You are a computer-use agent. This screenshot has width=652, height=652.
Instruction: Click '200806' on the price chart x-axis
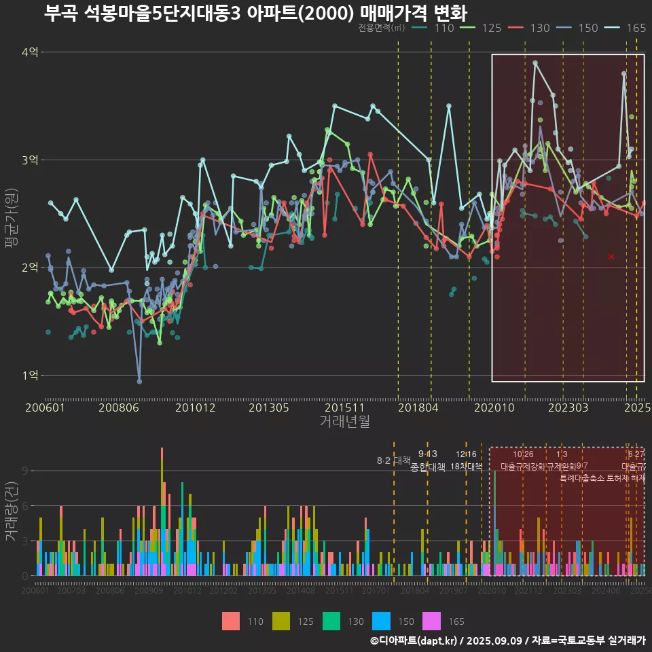[x=118, y=407]
